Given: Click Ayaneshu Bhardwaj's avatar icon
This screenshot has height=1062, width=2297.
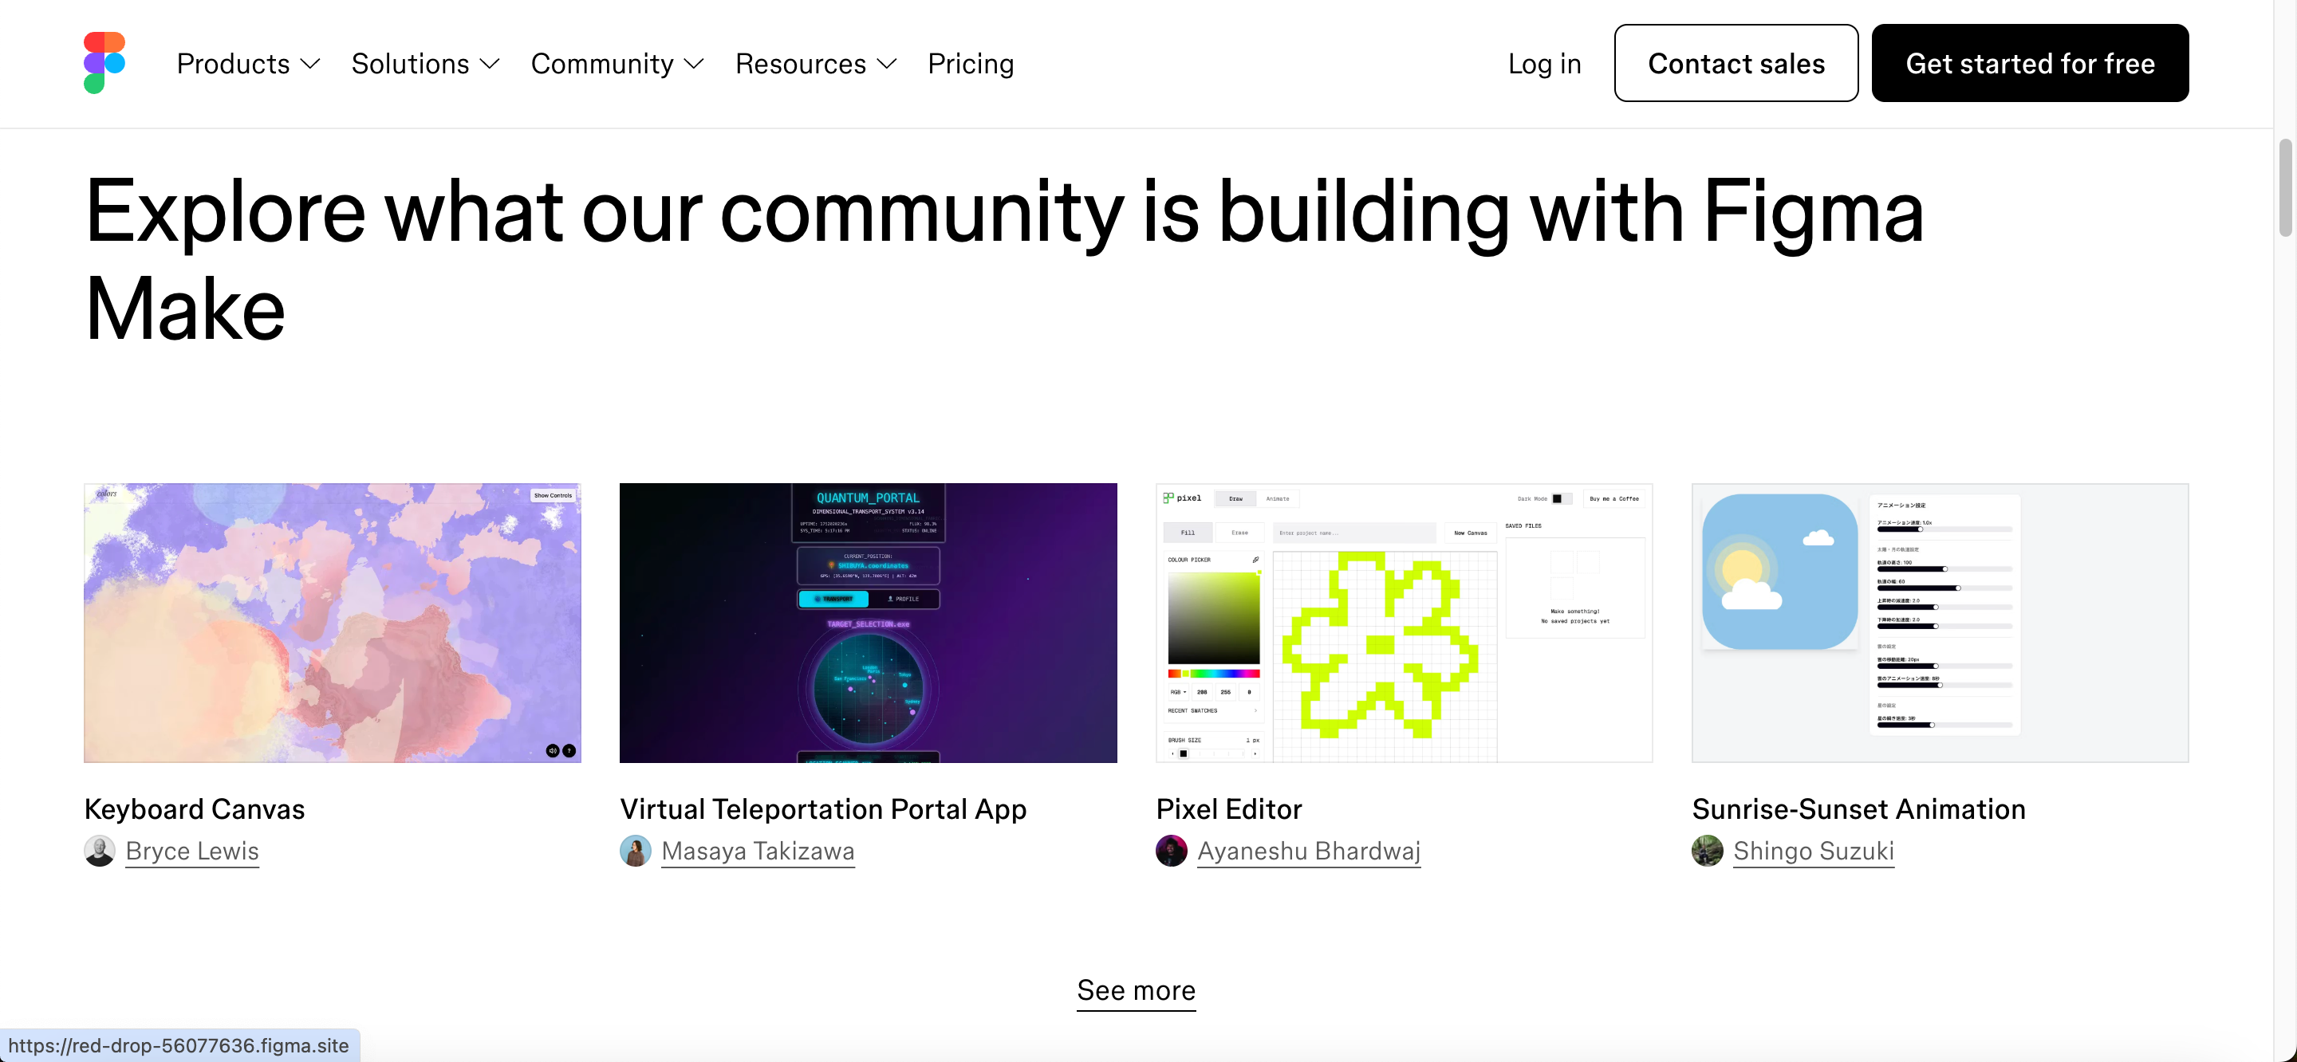Looking at the screenshot, I should click(x=1171, y=851).
